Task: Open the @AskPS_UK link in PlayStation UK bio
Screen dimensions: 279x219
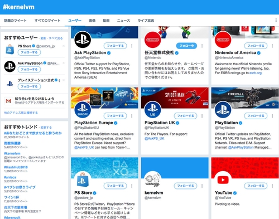Action: [x=155, y=139]
